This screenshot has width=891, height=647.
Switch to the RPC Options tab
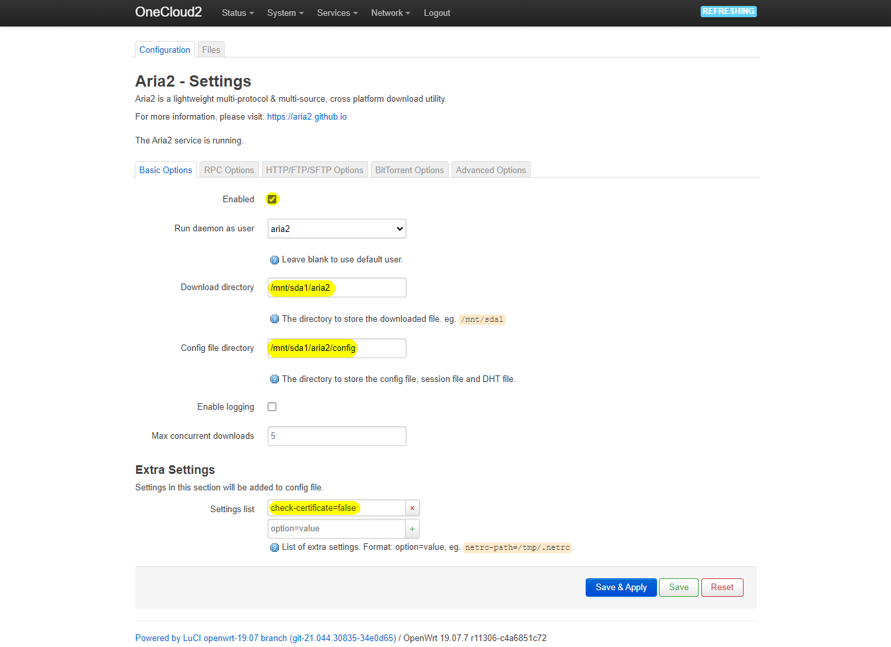point(229,171)
